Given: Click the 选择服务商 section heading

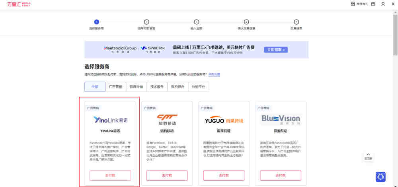Looking at the screenshot, I should point(97,67).
